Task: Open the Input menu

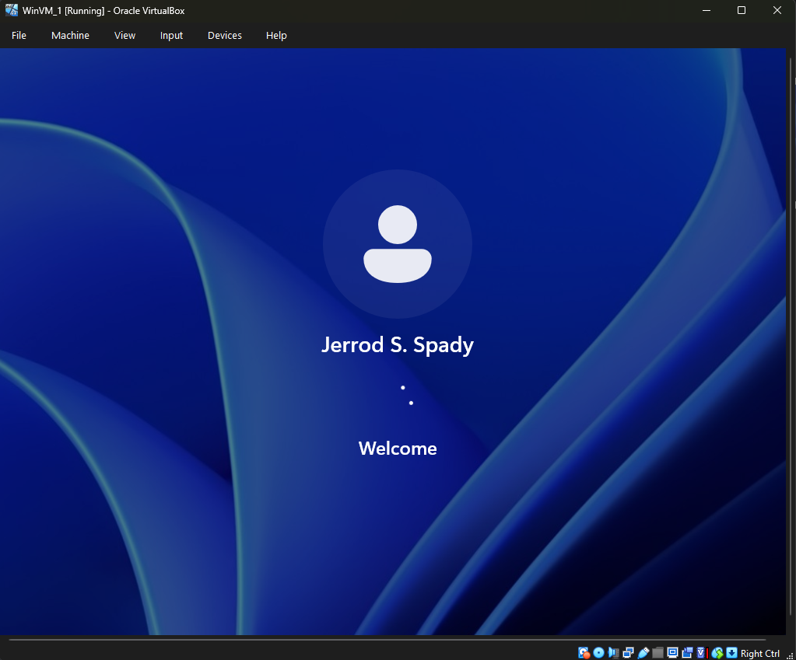Action: (x=171, y=36)
